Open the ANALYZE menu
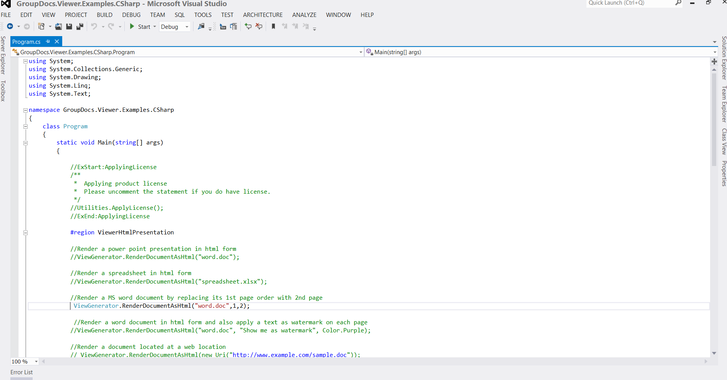727x380 pixels. pos(304,15)
